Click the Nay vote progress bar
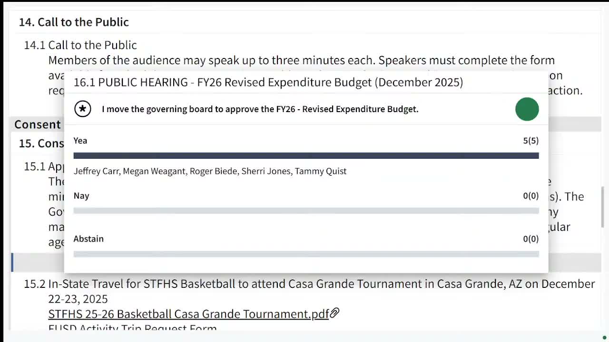The height and width of the screenshot is (342, 609). point(306,210)
